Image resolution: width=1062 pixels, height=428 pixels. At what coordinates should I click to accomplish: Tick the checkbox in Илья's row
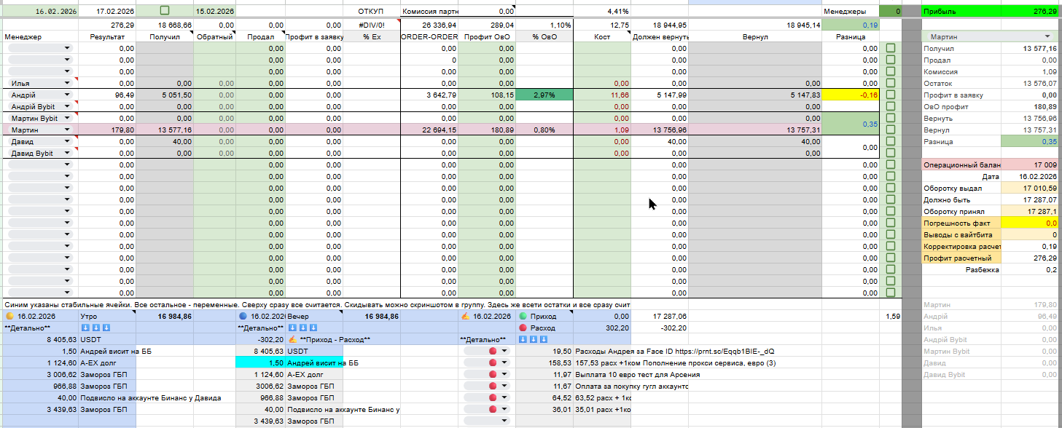point(890,84)
